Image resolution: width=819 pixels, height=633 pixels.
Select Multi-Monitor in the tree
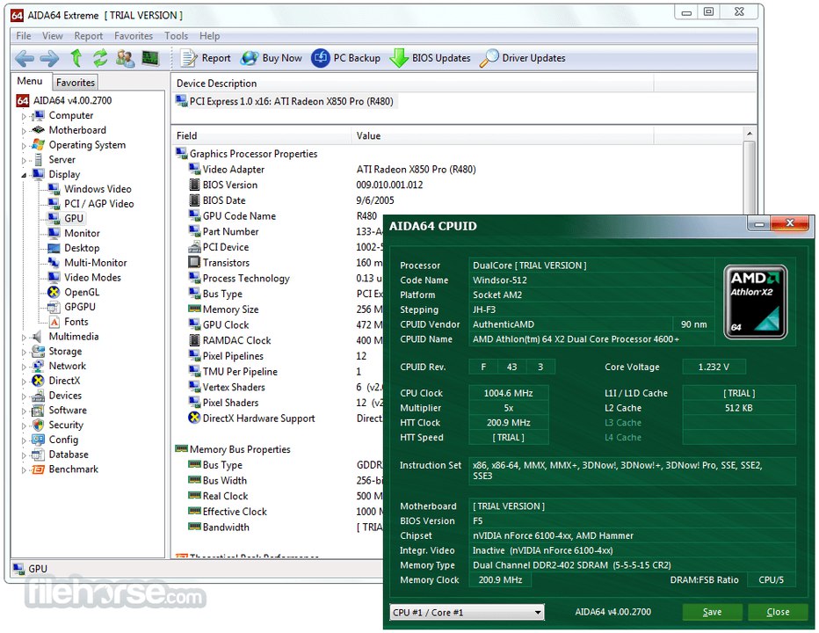click(96, 263)
